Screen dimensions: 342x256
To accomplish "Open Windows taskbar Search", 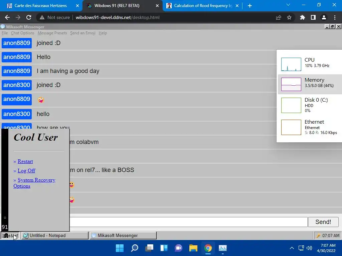I will pos(134,248).
